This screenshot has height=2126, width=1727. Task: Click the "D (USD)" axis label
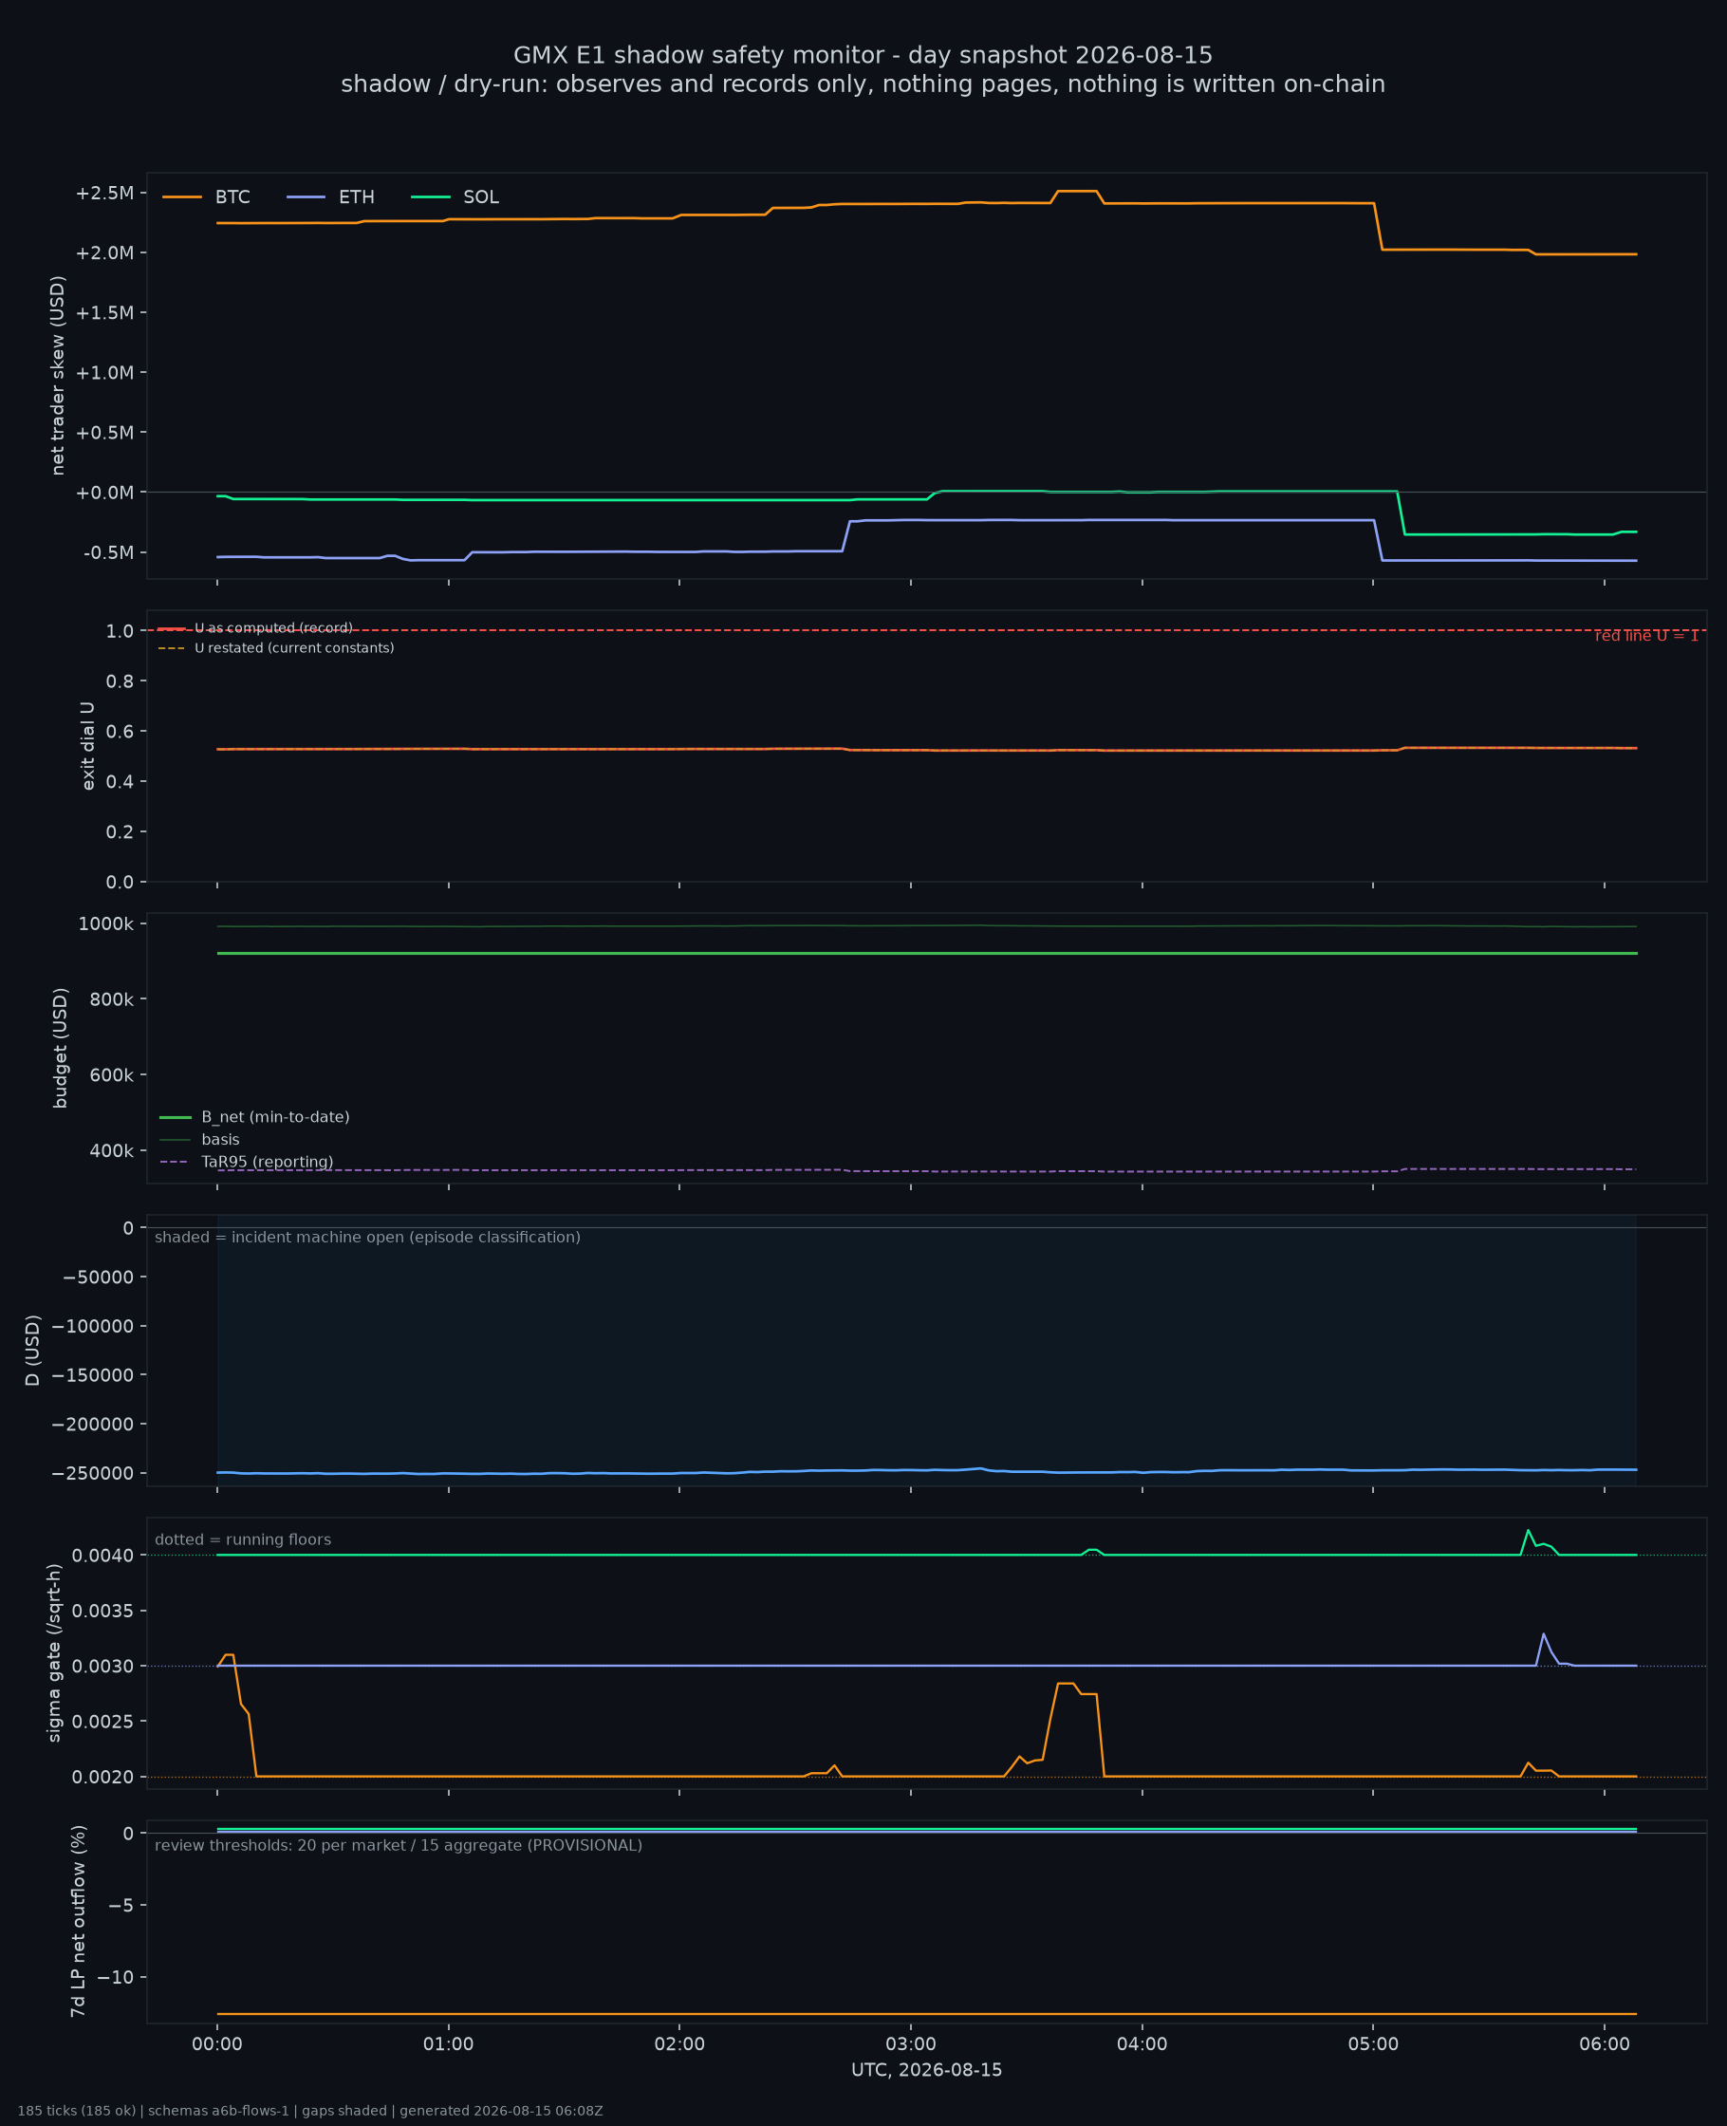(x=33, y=1350)
